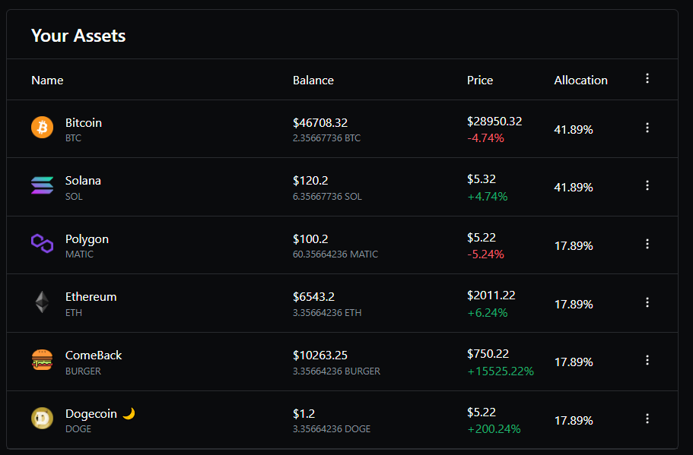The image size is (693, 455).
Task: Click the $10263.25 ComeBack balance
Action: [320, 355]
